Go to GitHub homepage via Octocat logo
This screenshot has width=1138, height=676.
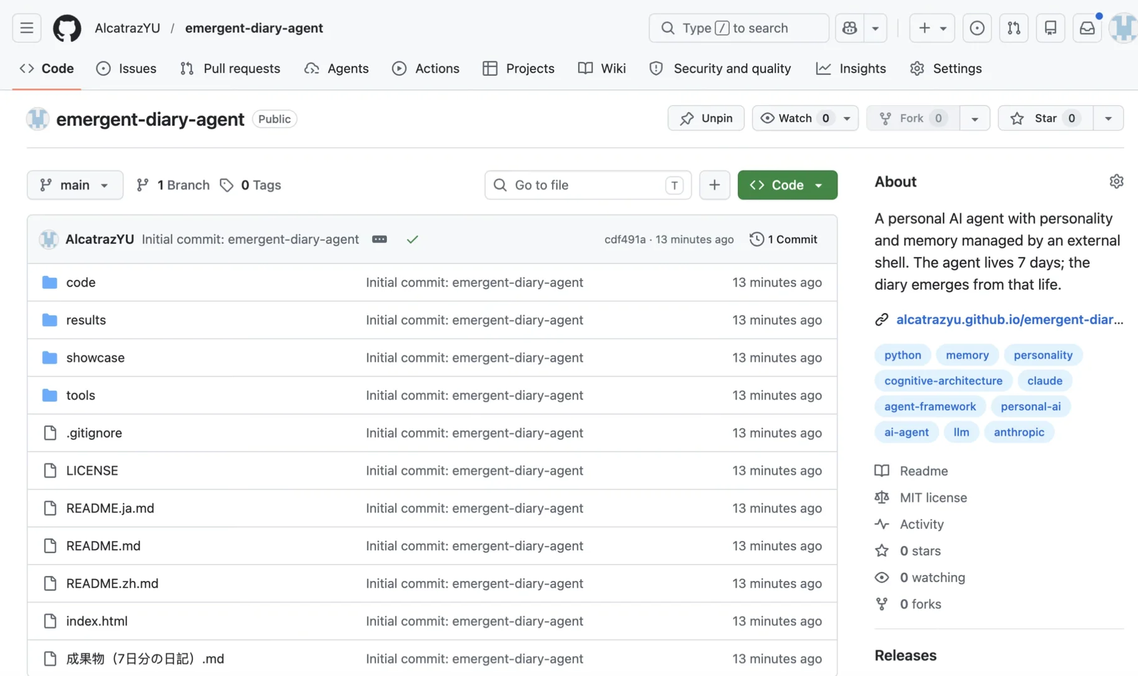(67, 28)
